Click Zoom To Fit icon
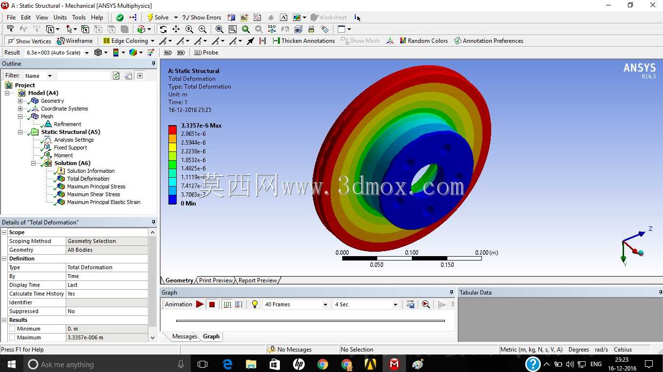The height and width of the screenshot is (372, 663). coord(220,29)
